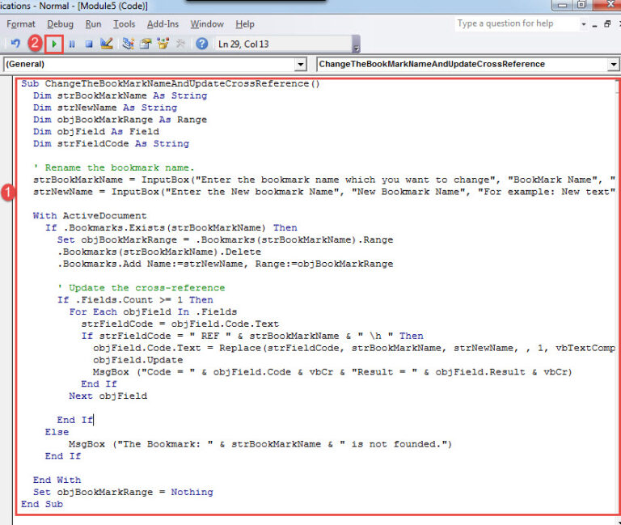Image resolution: width=621 pixels, height=525 pixels.
Task: Open the Properties Window icon
Action: tap(146, 44)
